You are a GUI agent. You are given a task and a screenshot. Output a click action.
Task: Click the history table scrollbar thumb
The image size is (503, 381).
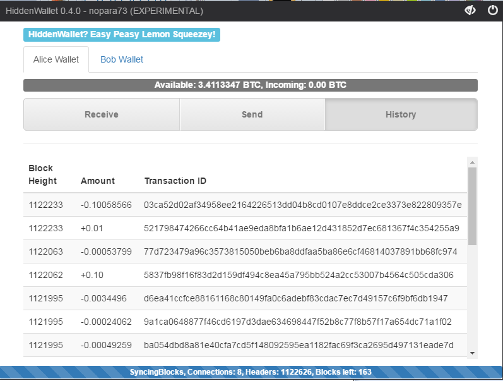472,206
